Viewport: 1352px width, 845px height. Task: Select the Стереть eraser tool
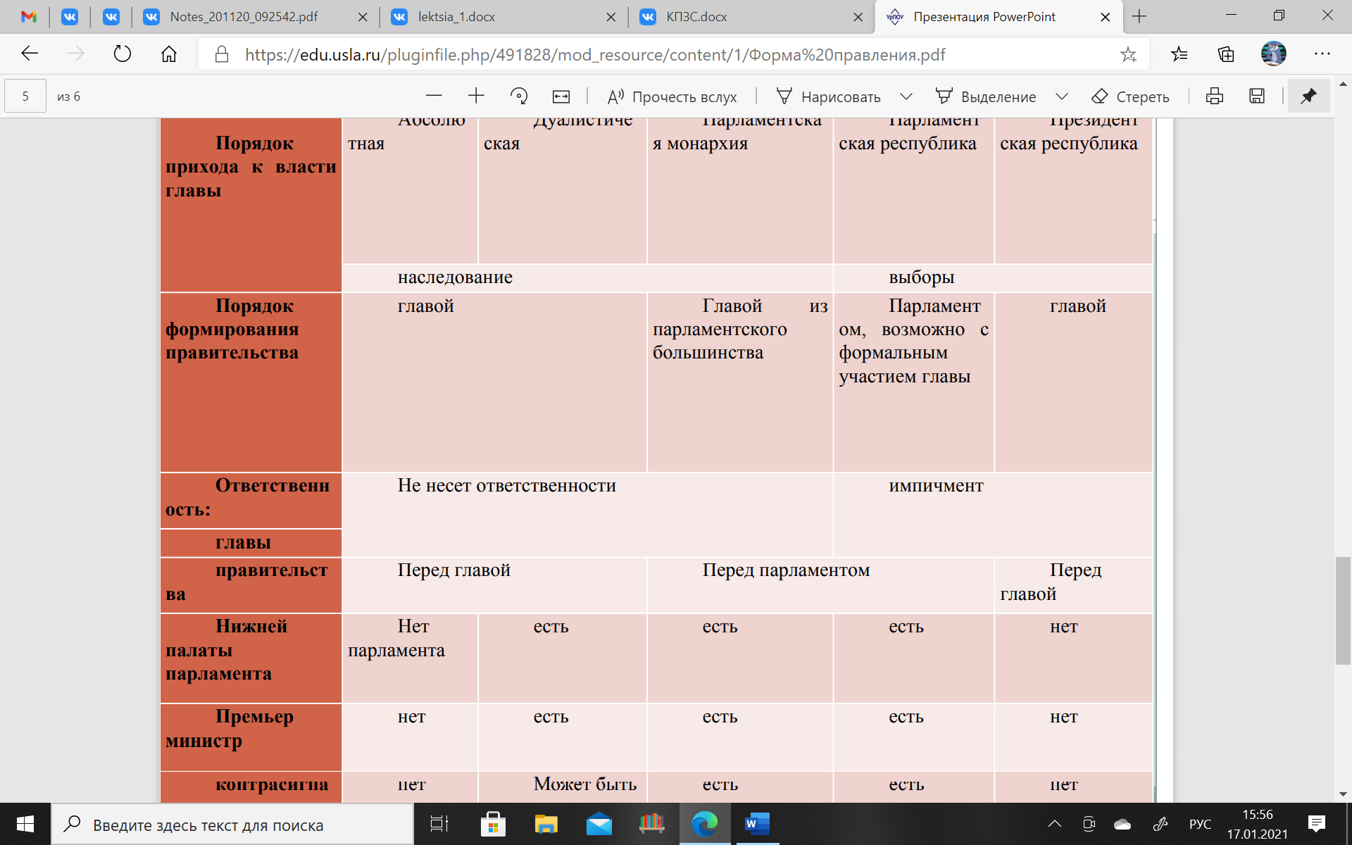pyautogui.click(x=1130, y=96)
